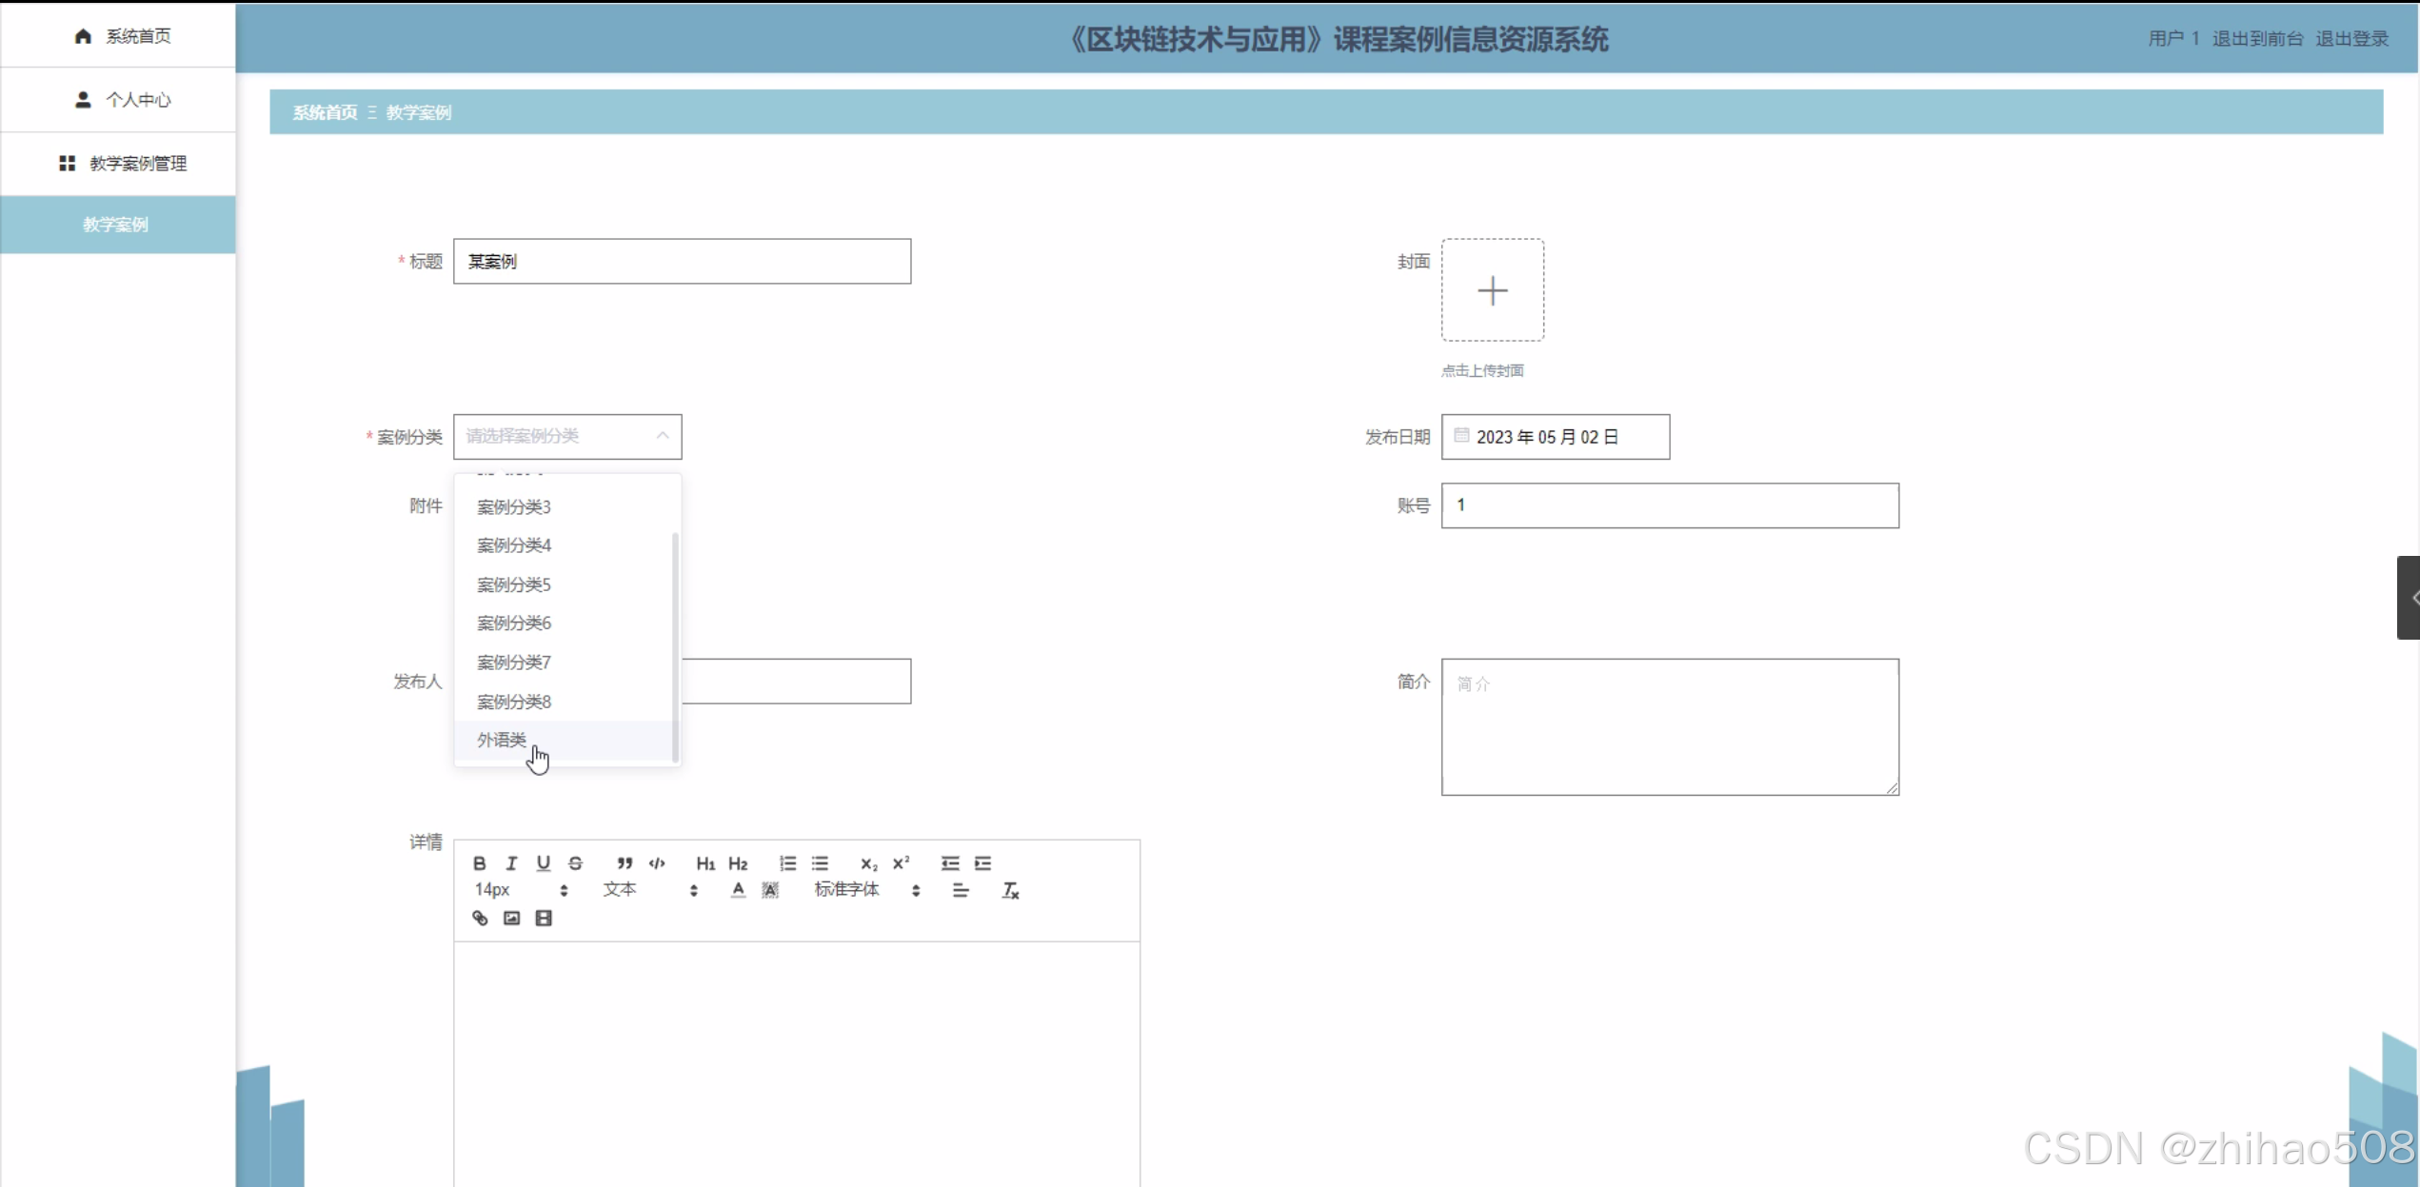
Task: Click the home icon in sidebar
Action: tap(83, 35)
